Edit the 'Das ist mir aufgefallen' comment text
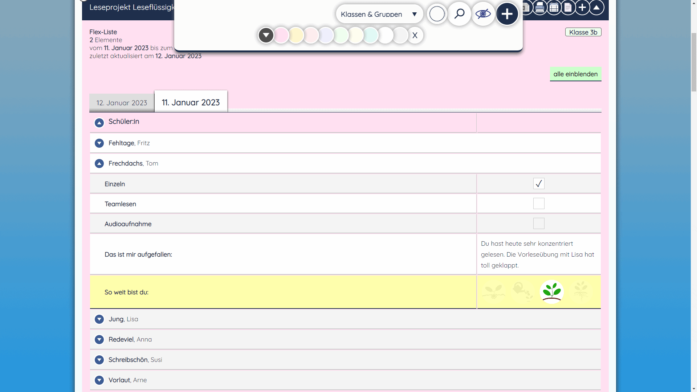 539,254
